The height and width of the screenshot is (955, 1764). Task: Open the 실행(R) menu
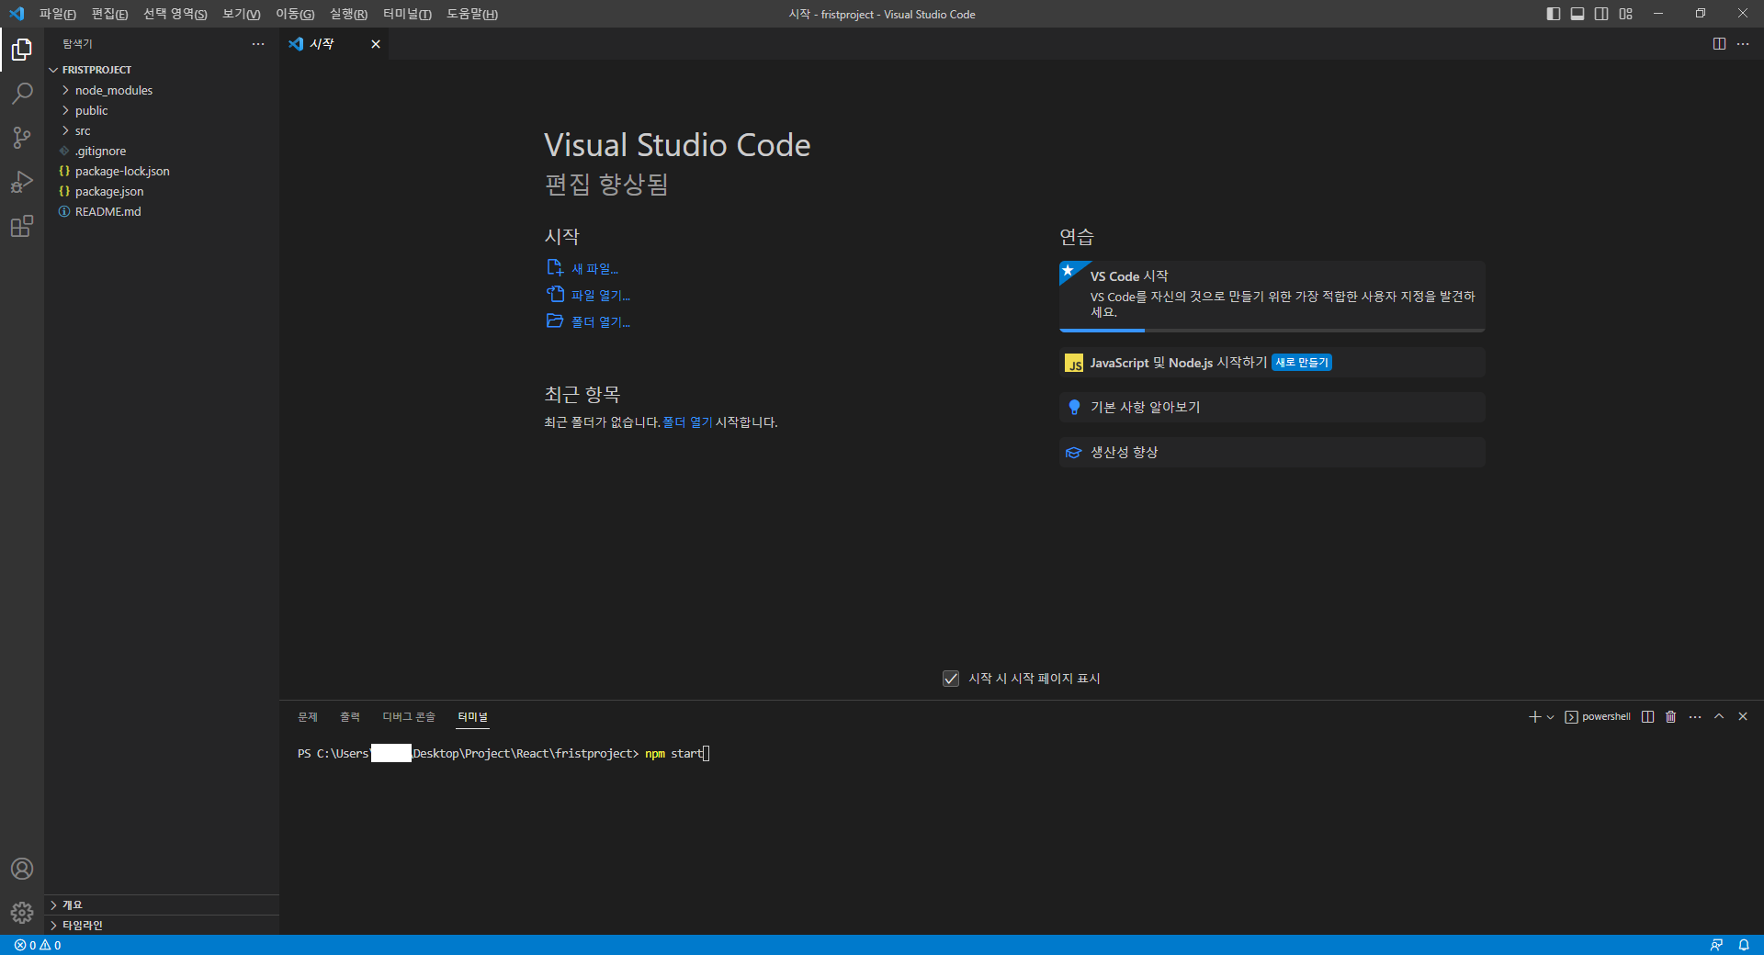[x=348, y=14]
